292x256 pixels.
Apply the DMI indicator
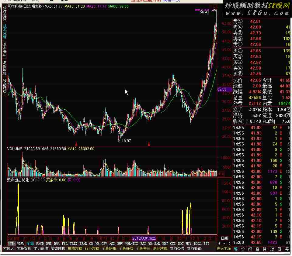[49, 243]
